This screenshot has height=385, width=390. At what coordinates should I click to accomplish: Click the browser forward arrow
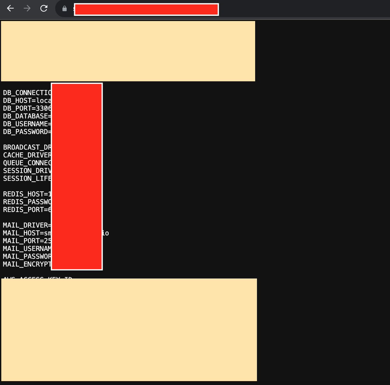pyautogui.click(x=27, y=8)
